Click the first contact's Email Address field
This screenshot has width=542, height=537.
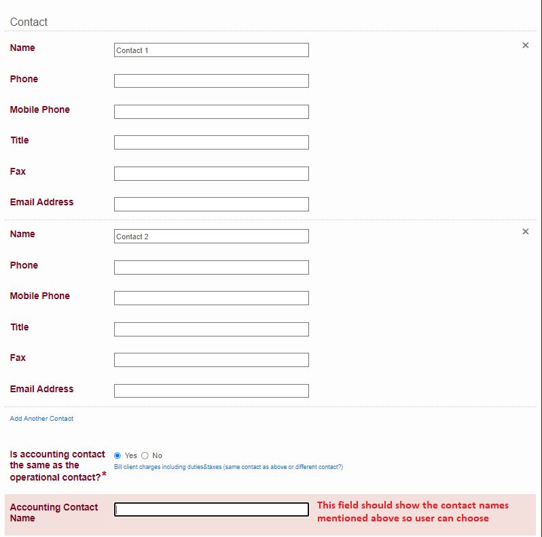pos(211,205)
